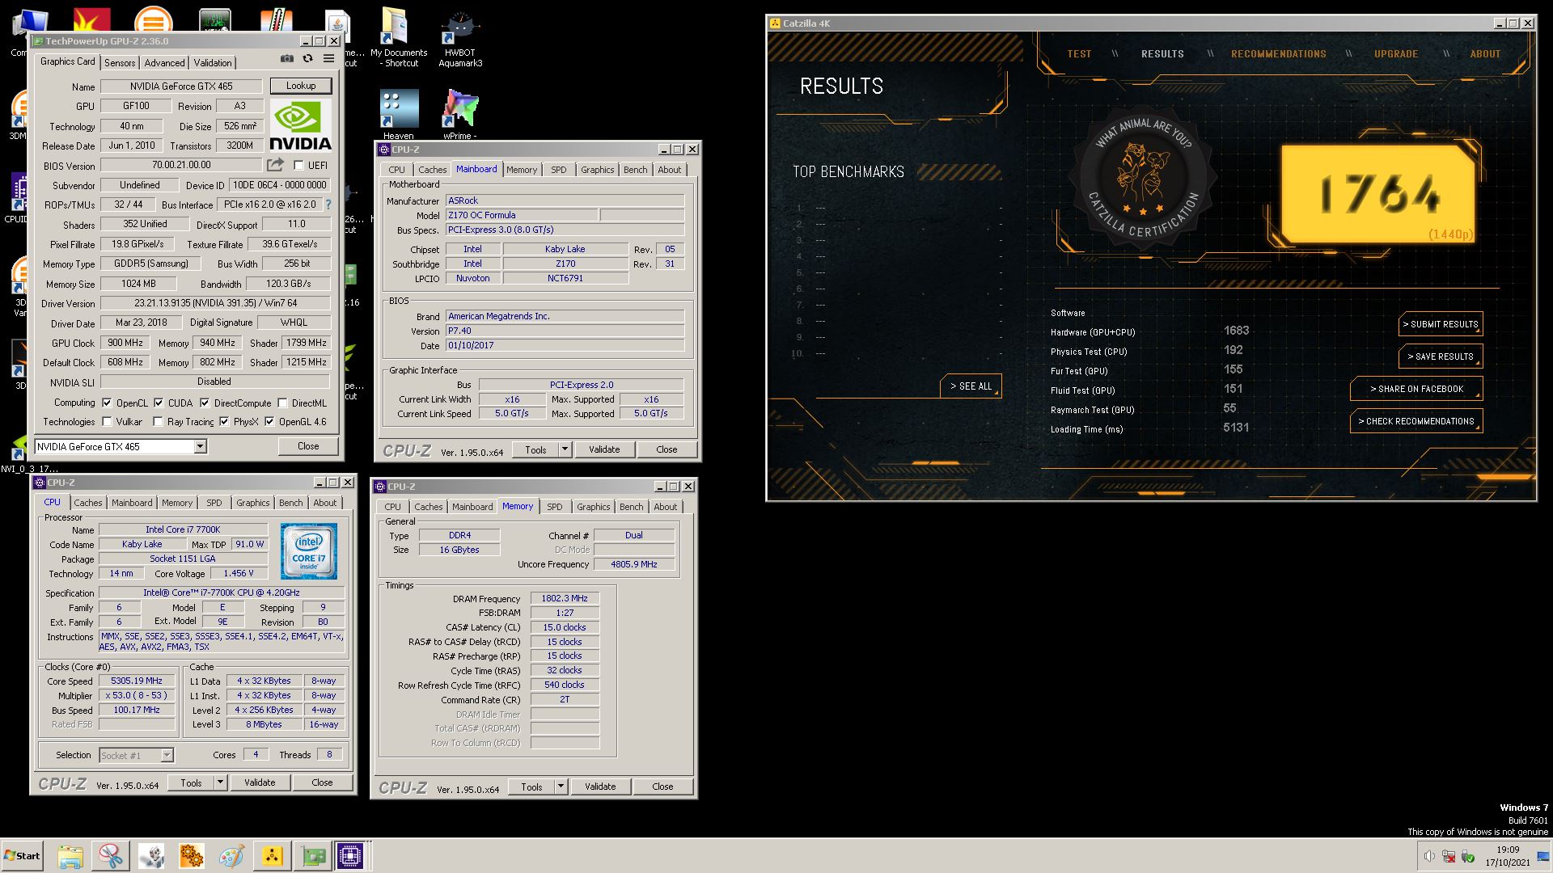This screenshot has height=873, width=1553.
Task: Click See All under Top Benchmarks
Action: (971, 386)
